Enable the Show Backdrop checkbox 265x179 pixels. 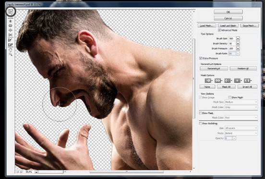(x=201, y=123)
